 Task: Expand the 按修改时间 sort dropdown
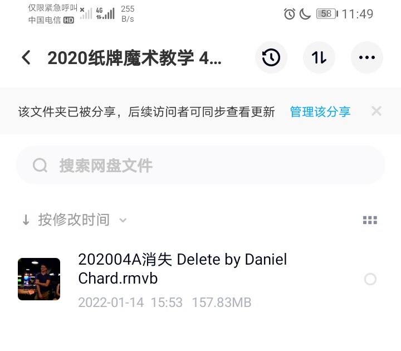pos(74,220)
